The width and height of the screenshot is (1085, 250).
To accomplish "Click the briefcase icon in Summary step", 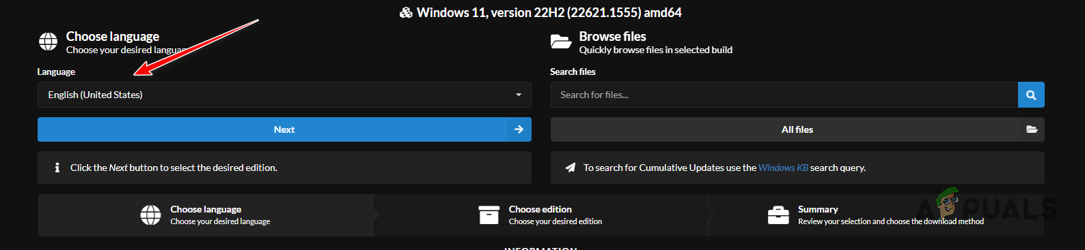I will (778, 215).
